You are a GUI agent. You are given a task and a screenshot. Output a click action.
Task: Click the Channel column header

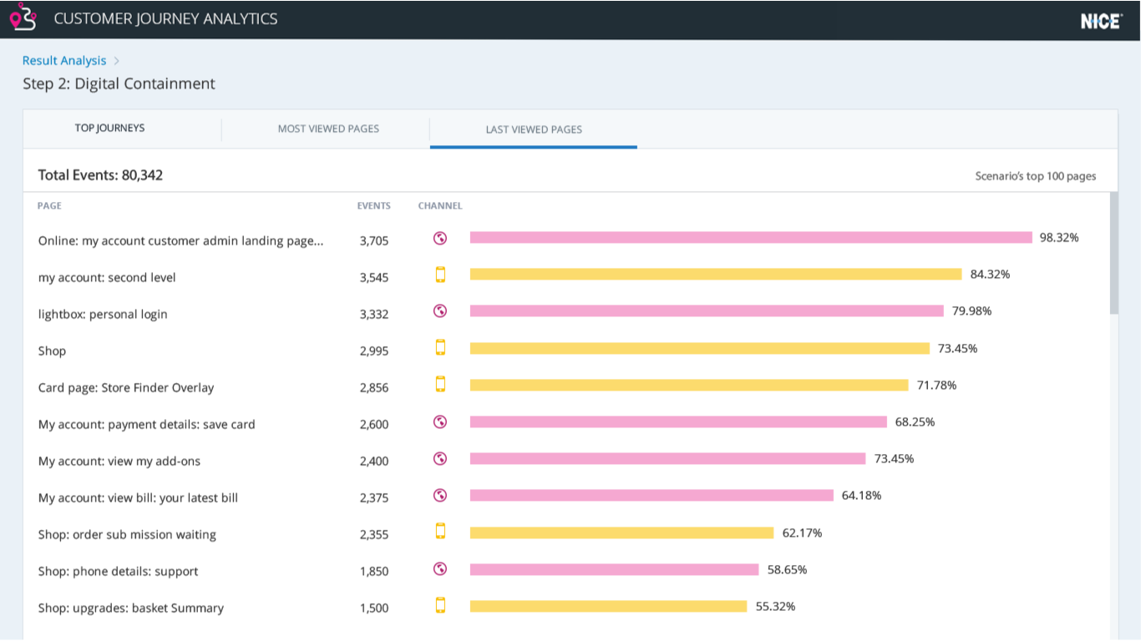coord(440,206)
